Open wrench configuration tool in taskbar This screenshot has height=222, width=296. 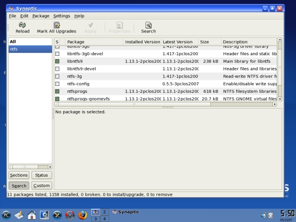pyautogui.click(x=57, y=215)
